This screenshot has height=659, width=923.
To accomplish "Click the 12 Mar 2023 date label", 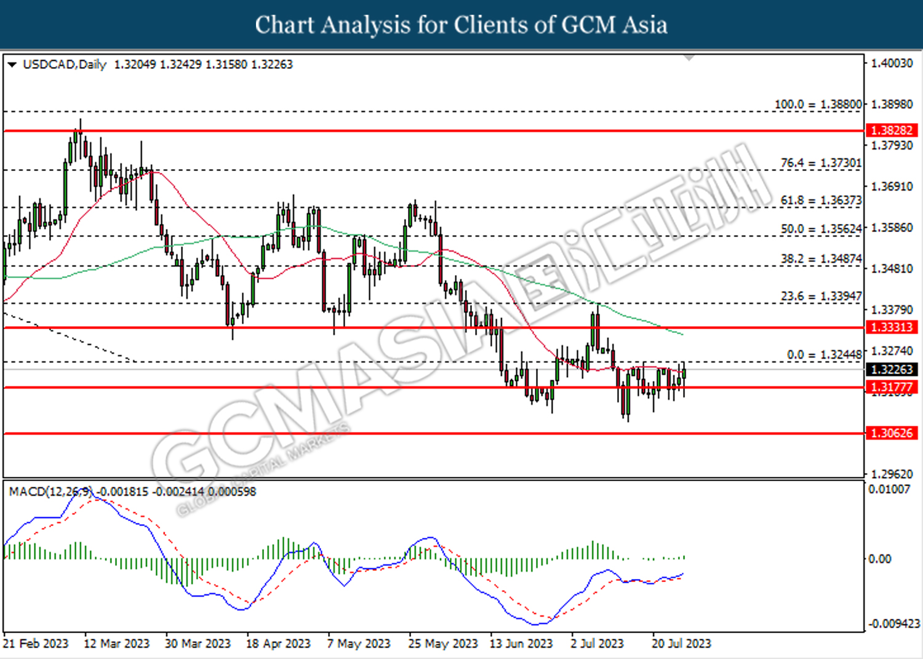I will tap(116, 644).
